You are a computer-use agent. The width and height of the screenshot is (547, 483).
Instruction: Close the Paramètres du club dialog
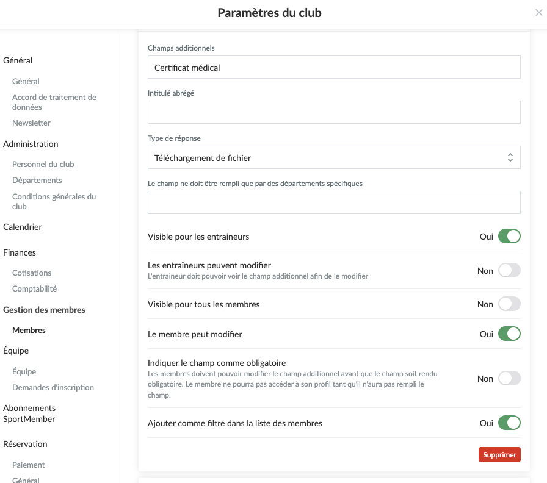point(538,13)
